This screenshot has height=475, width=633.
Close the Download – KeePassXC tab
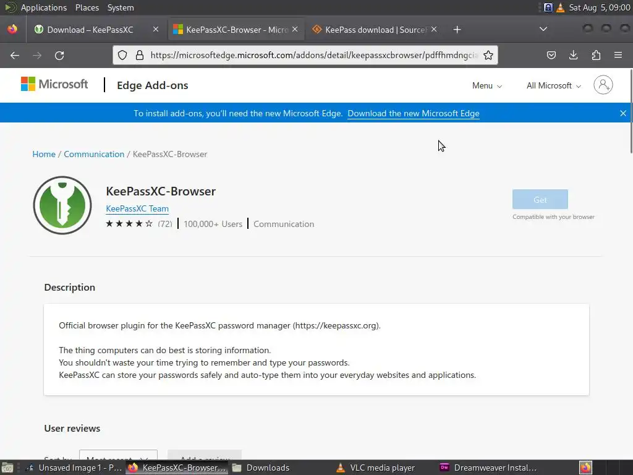pyautogui.click(x=155, y=30)
